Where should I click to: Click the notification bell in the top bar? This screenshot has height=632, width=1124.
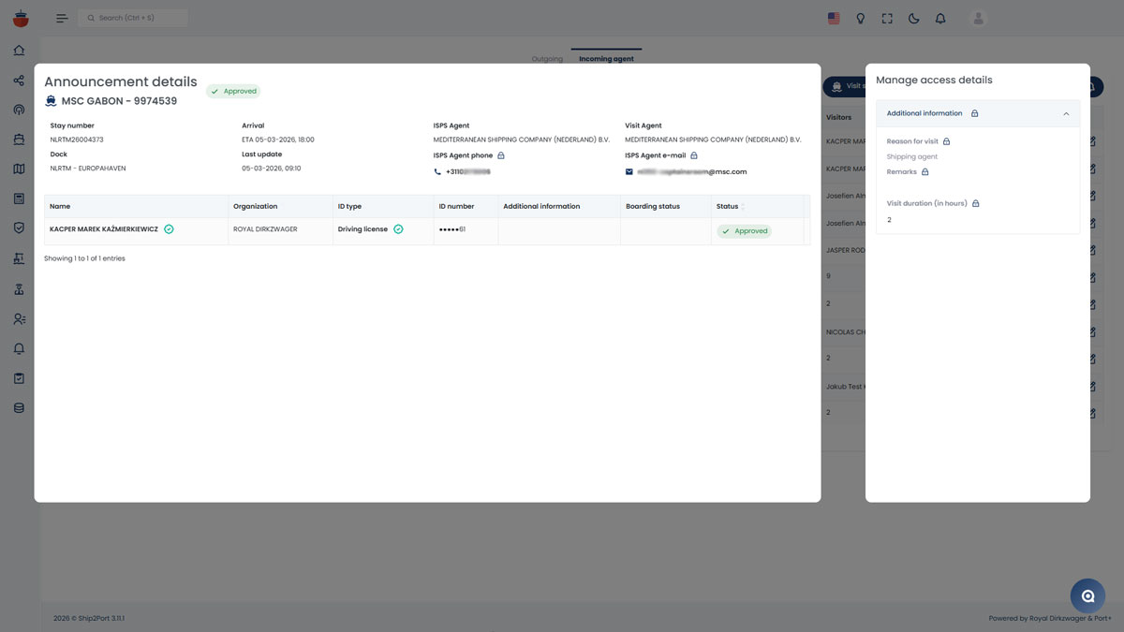pyautogui.click(x=940, y=19)
